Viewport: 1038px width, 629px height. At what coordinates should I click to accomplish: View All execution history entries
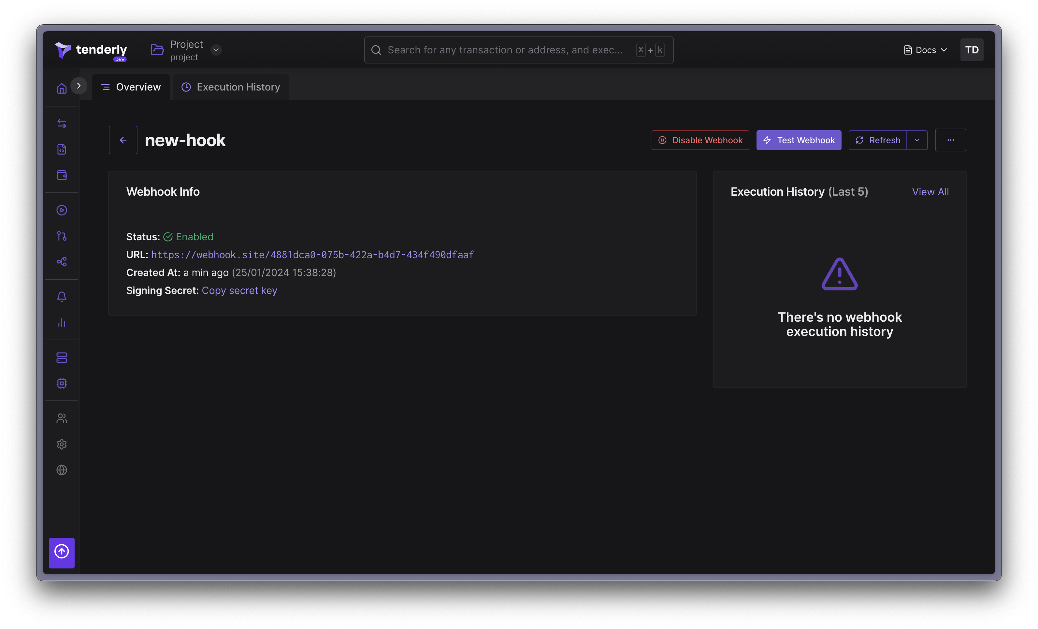click(x=930, y=191)
